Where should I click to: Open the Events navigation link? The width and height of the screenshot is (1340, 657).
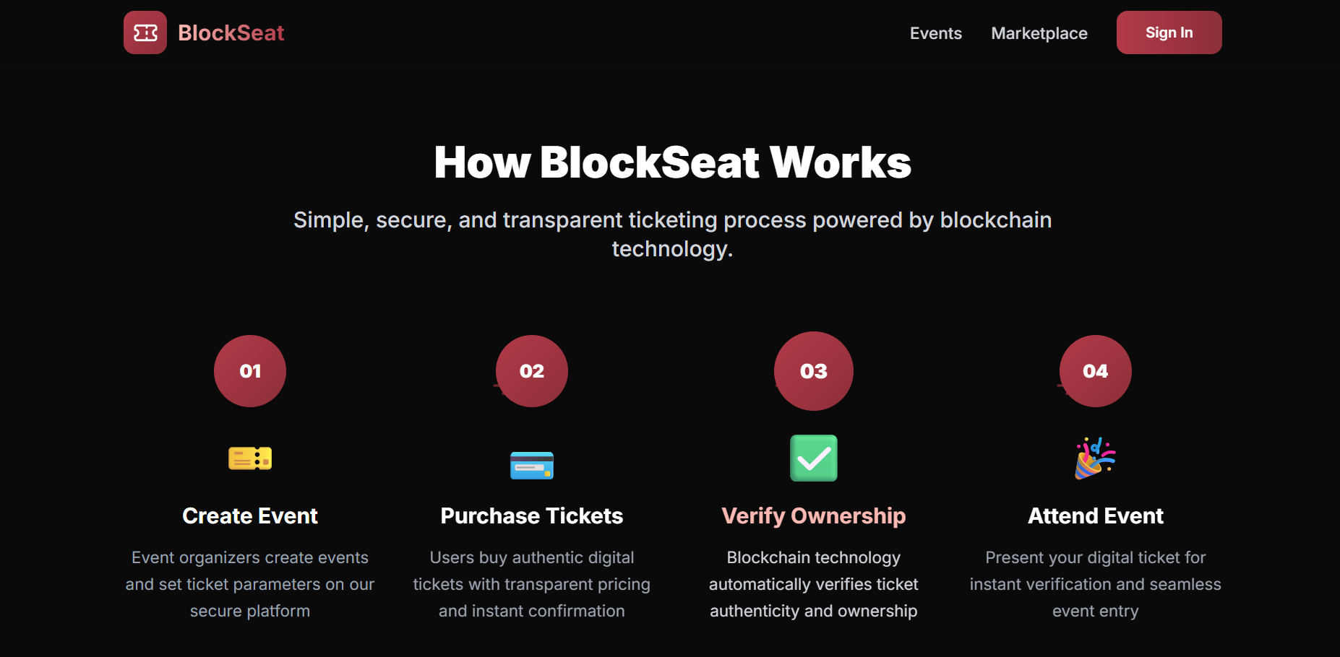coord(935,33)
